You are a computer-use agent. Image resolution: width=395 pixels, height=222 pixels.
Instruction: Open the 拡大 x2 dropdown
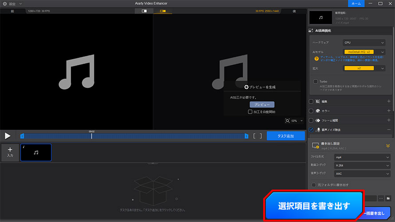pos(364,68)
